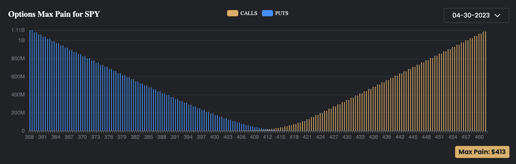This screenshot has height=164, width=516.
Task: Click the 600M y-axis label
Action: pyautogui.click(x=18, y=76)
